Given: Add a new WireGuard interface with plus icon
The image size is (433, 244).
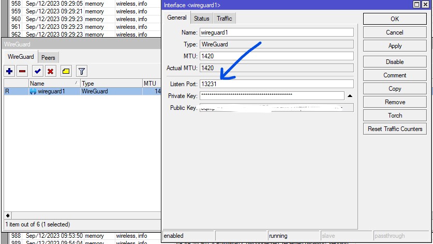Looking at the screenshot, I should point(9,71).
